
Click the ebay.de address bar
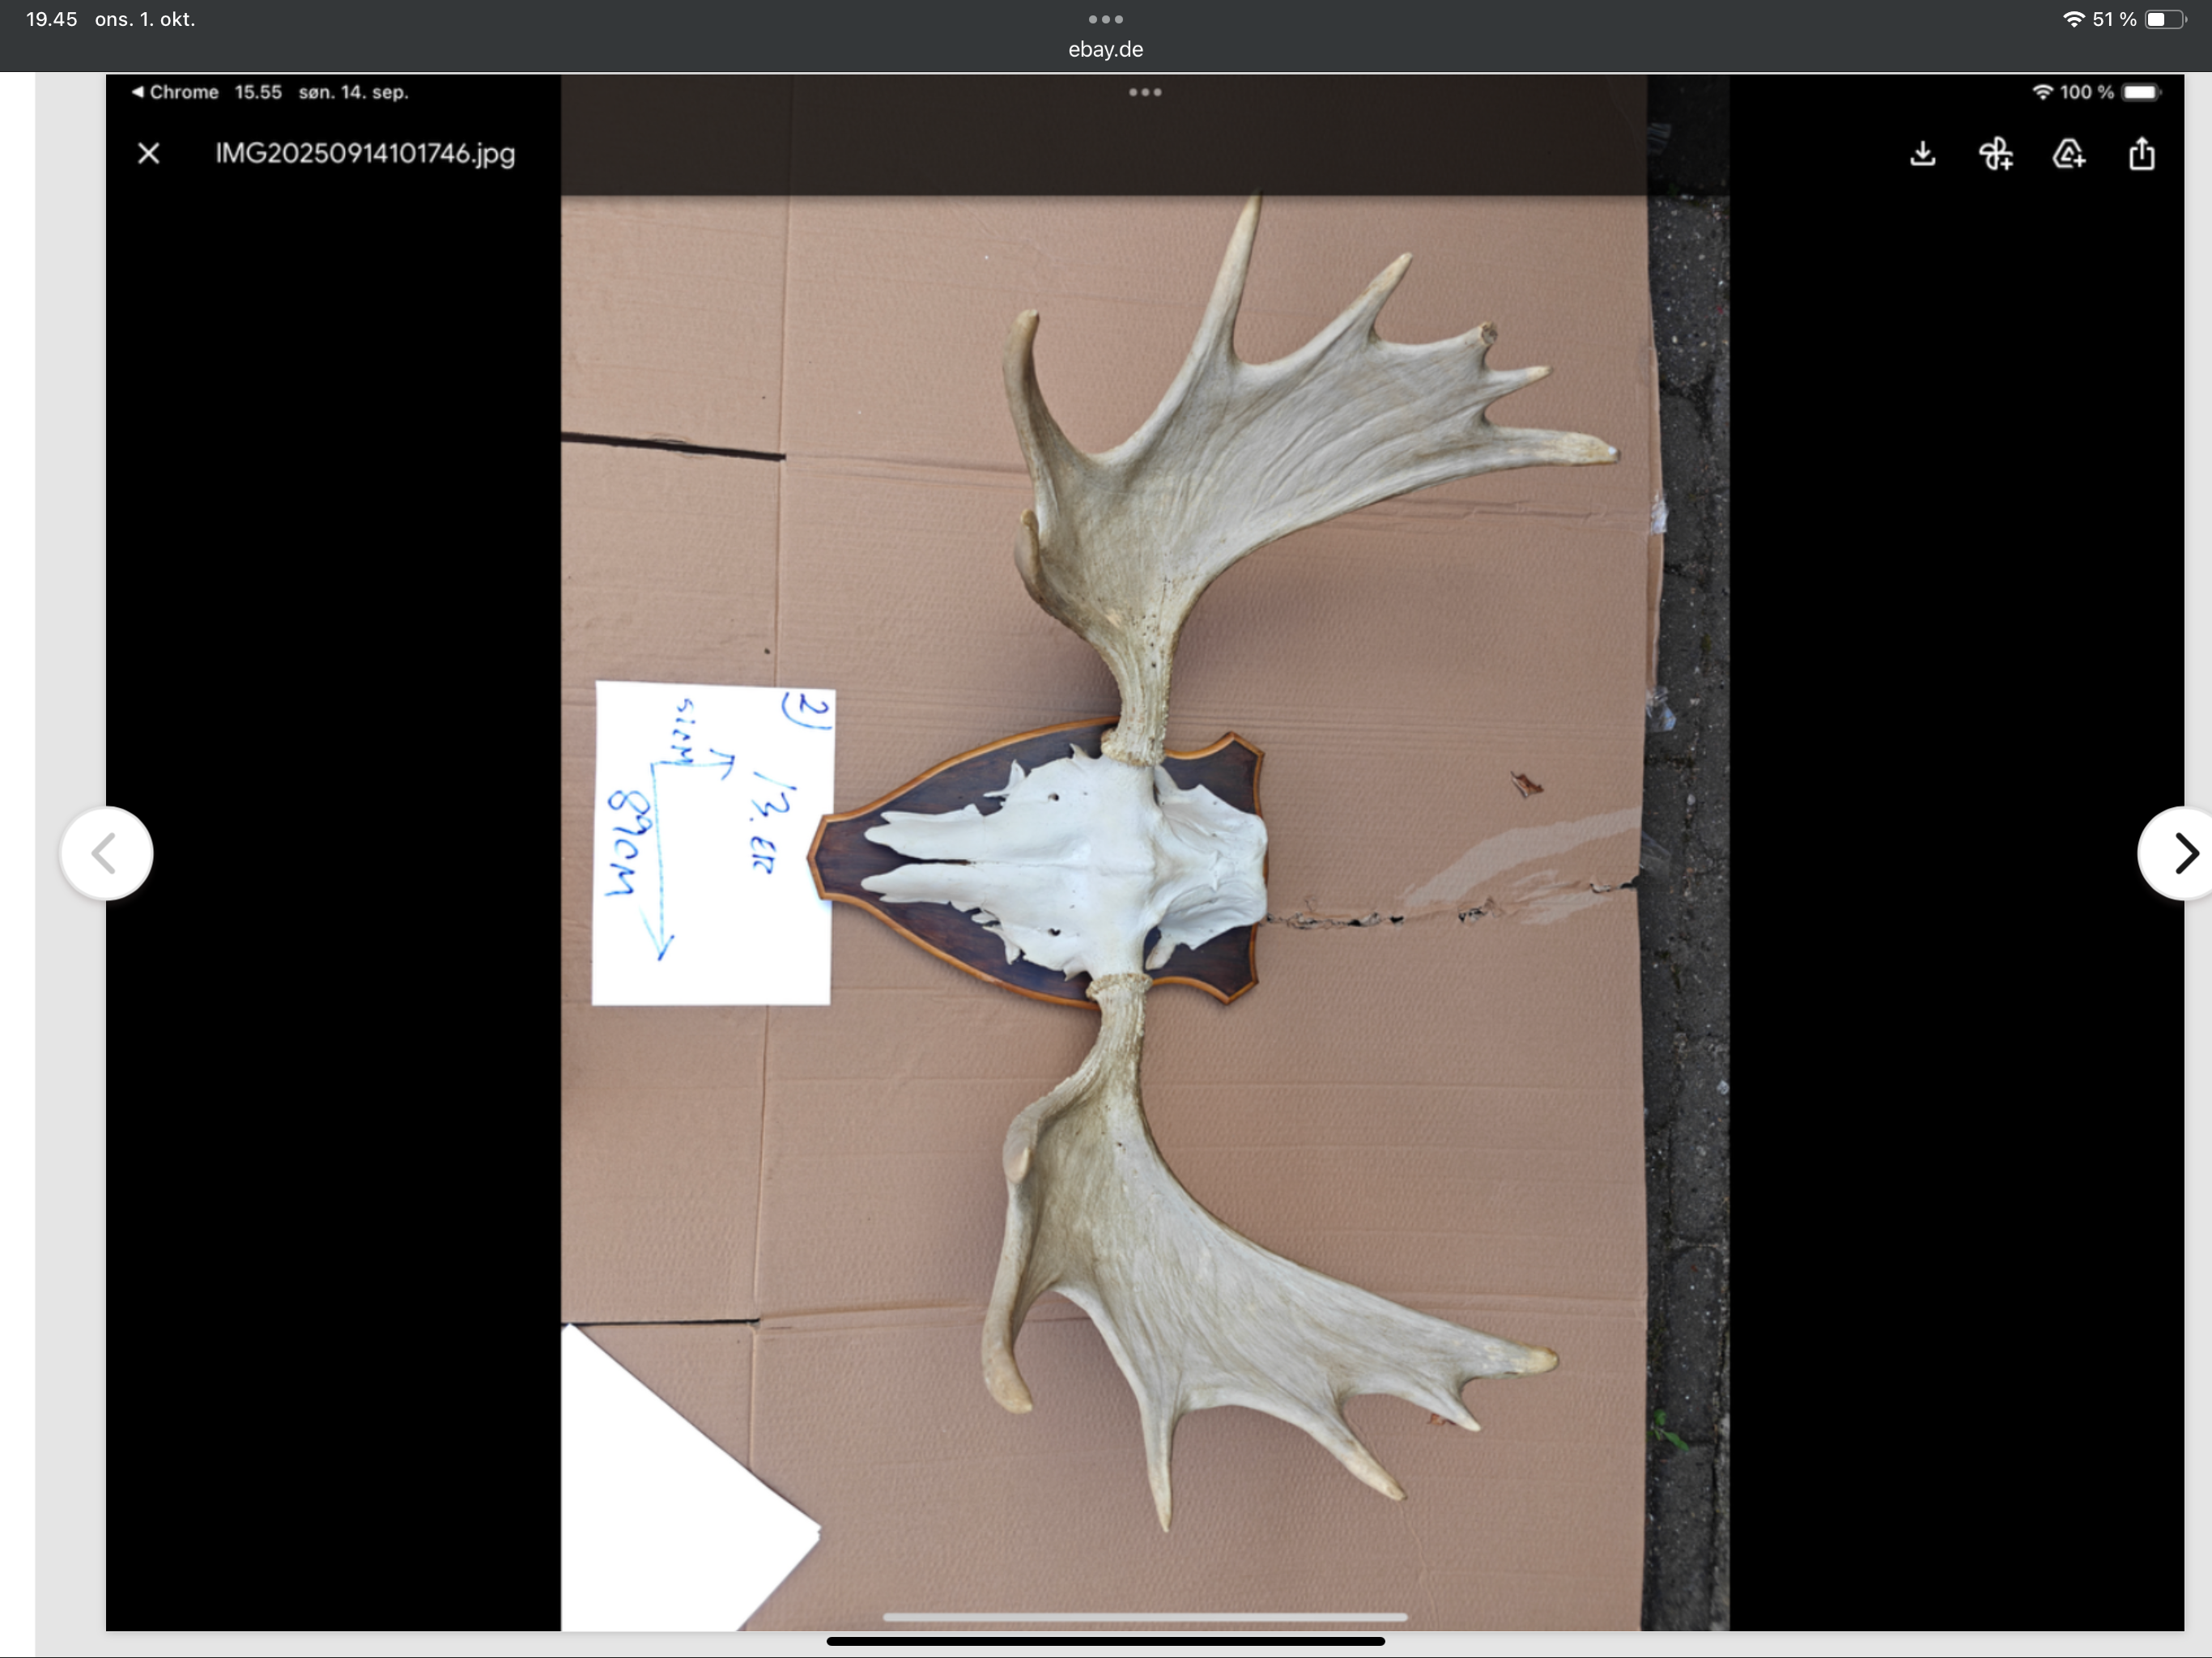(1105, 49)
